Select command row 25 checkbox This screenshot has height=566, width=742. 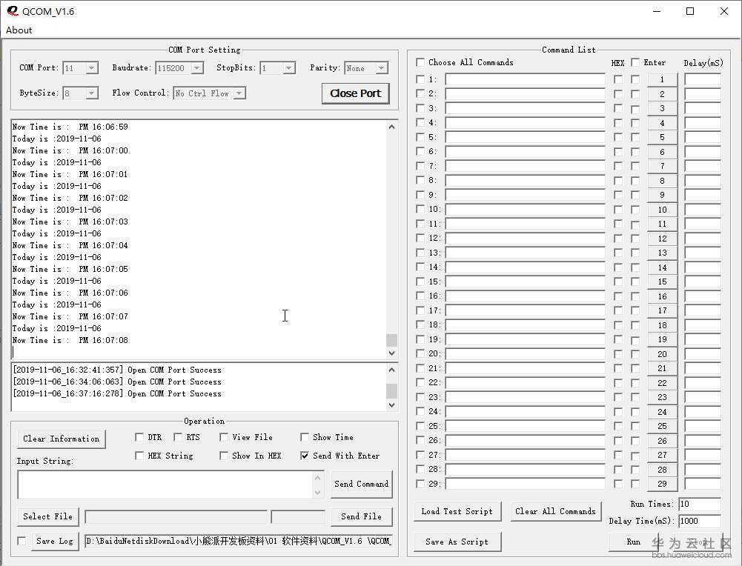coord(420,425)
